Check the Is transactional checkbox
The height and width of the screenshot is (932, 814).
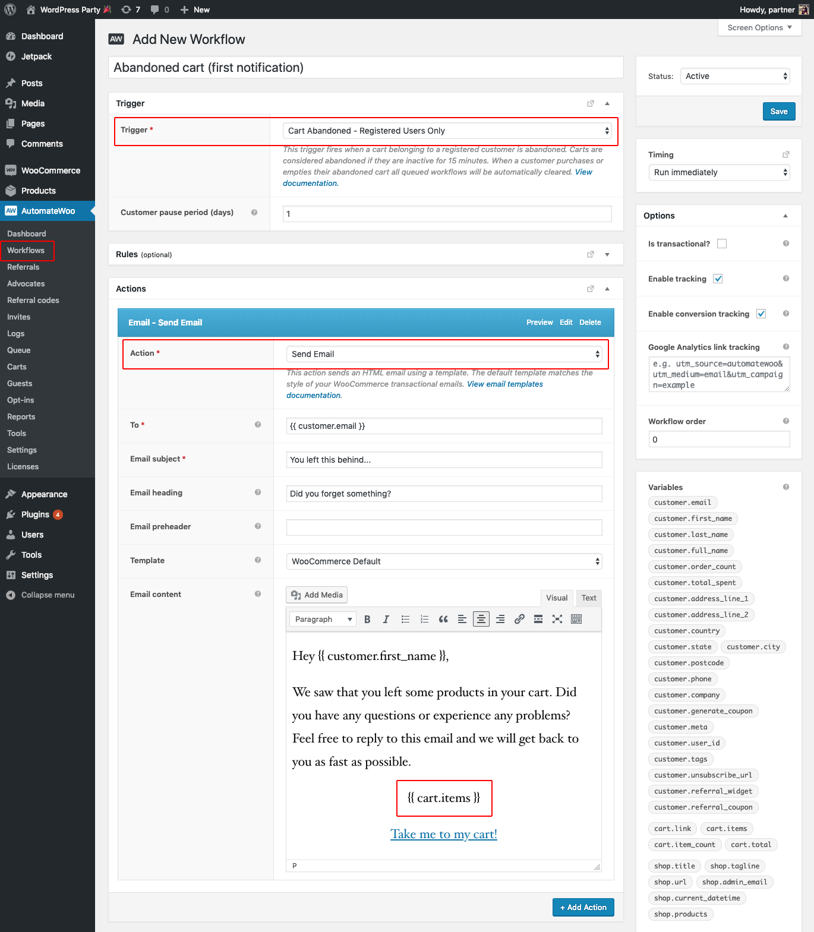[x=722, y=244]
